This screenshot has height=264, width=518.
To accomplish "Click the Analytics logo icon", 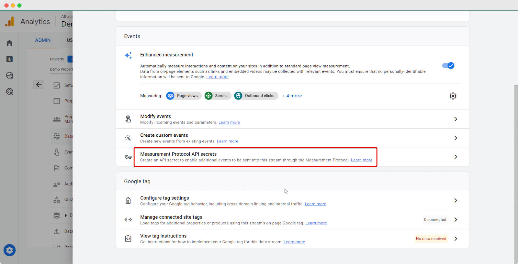I will [10, 22].
